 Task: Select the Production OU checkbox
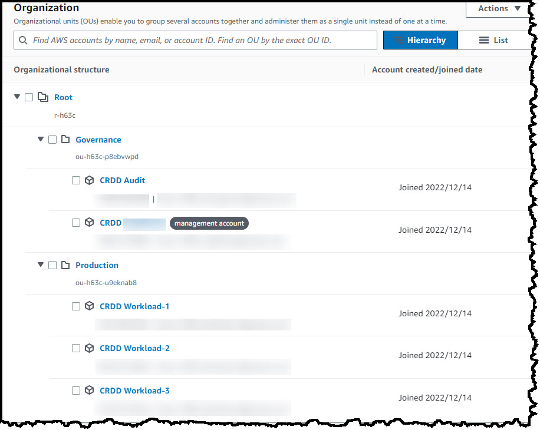coord(52,265)
